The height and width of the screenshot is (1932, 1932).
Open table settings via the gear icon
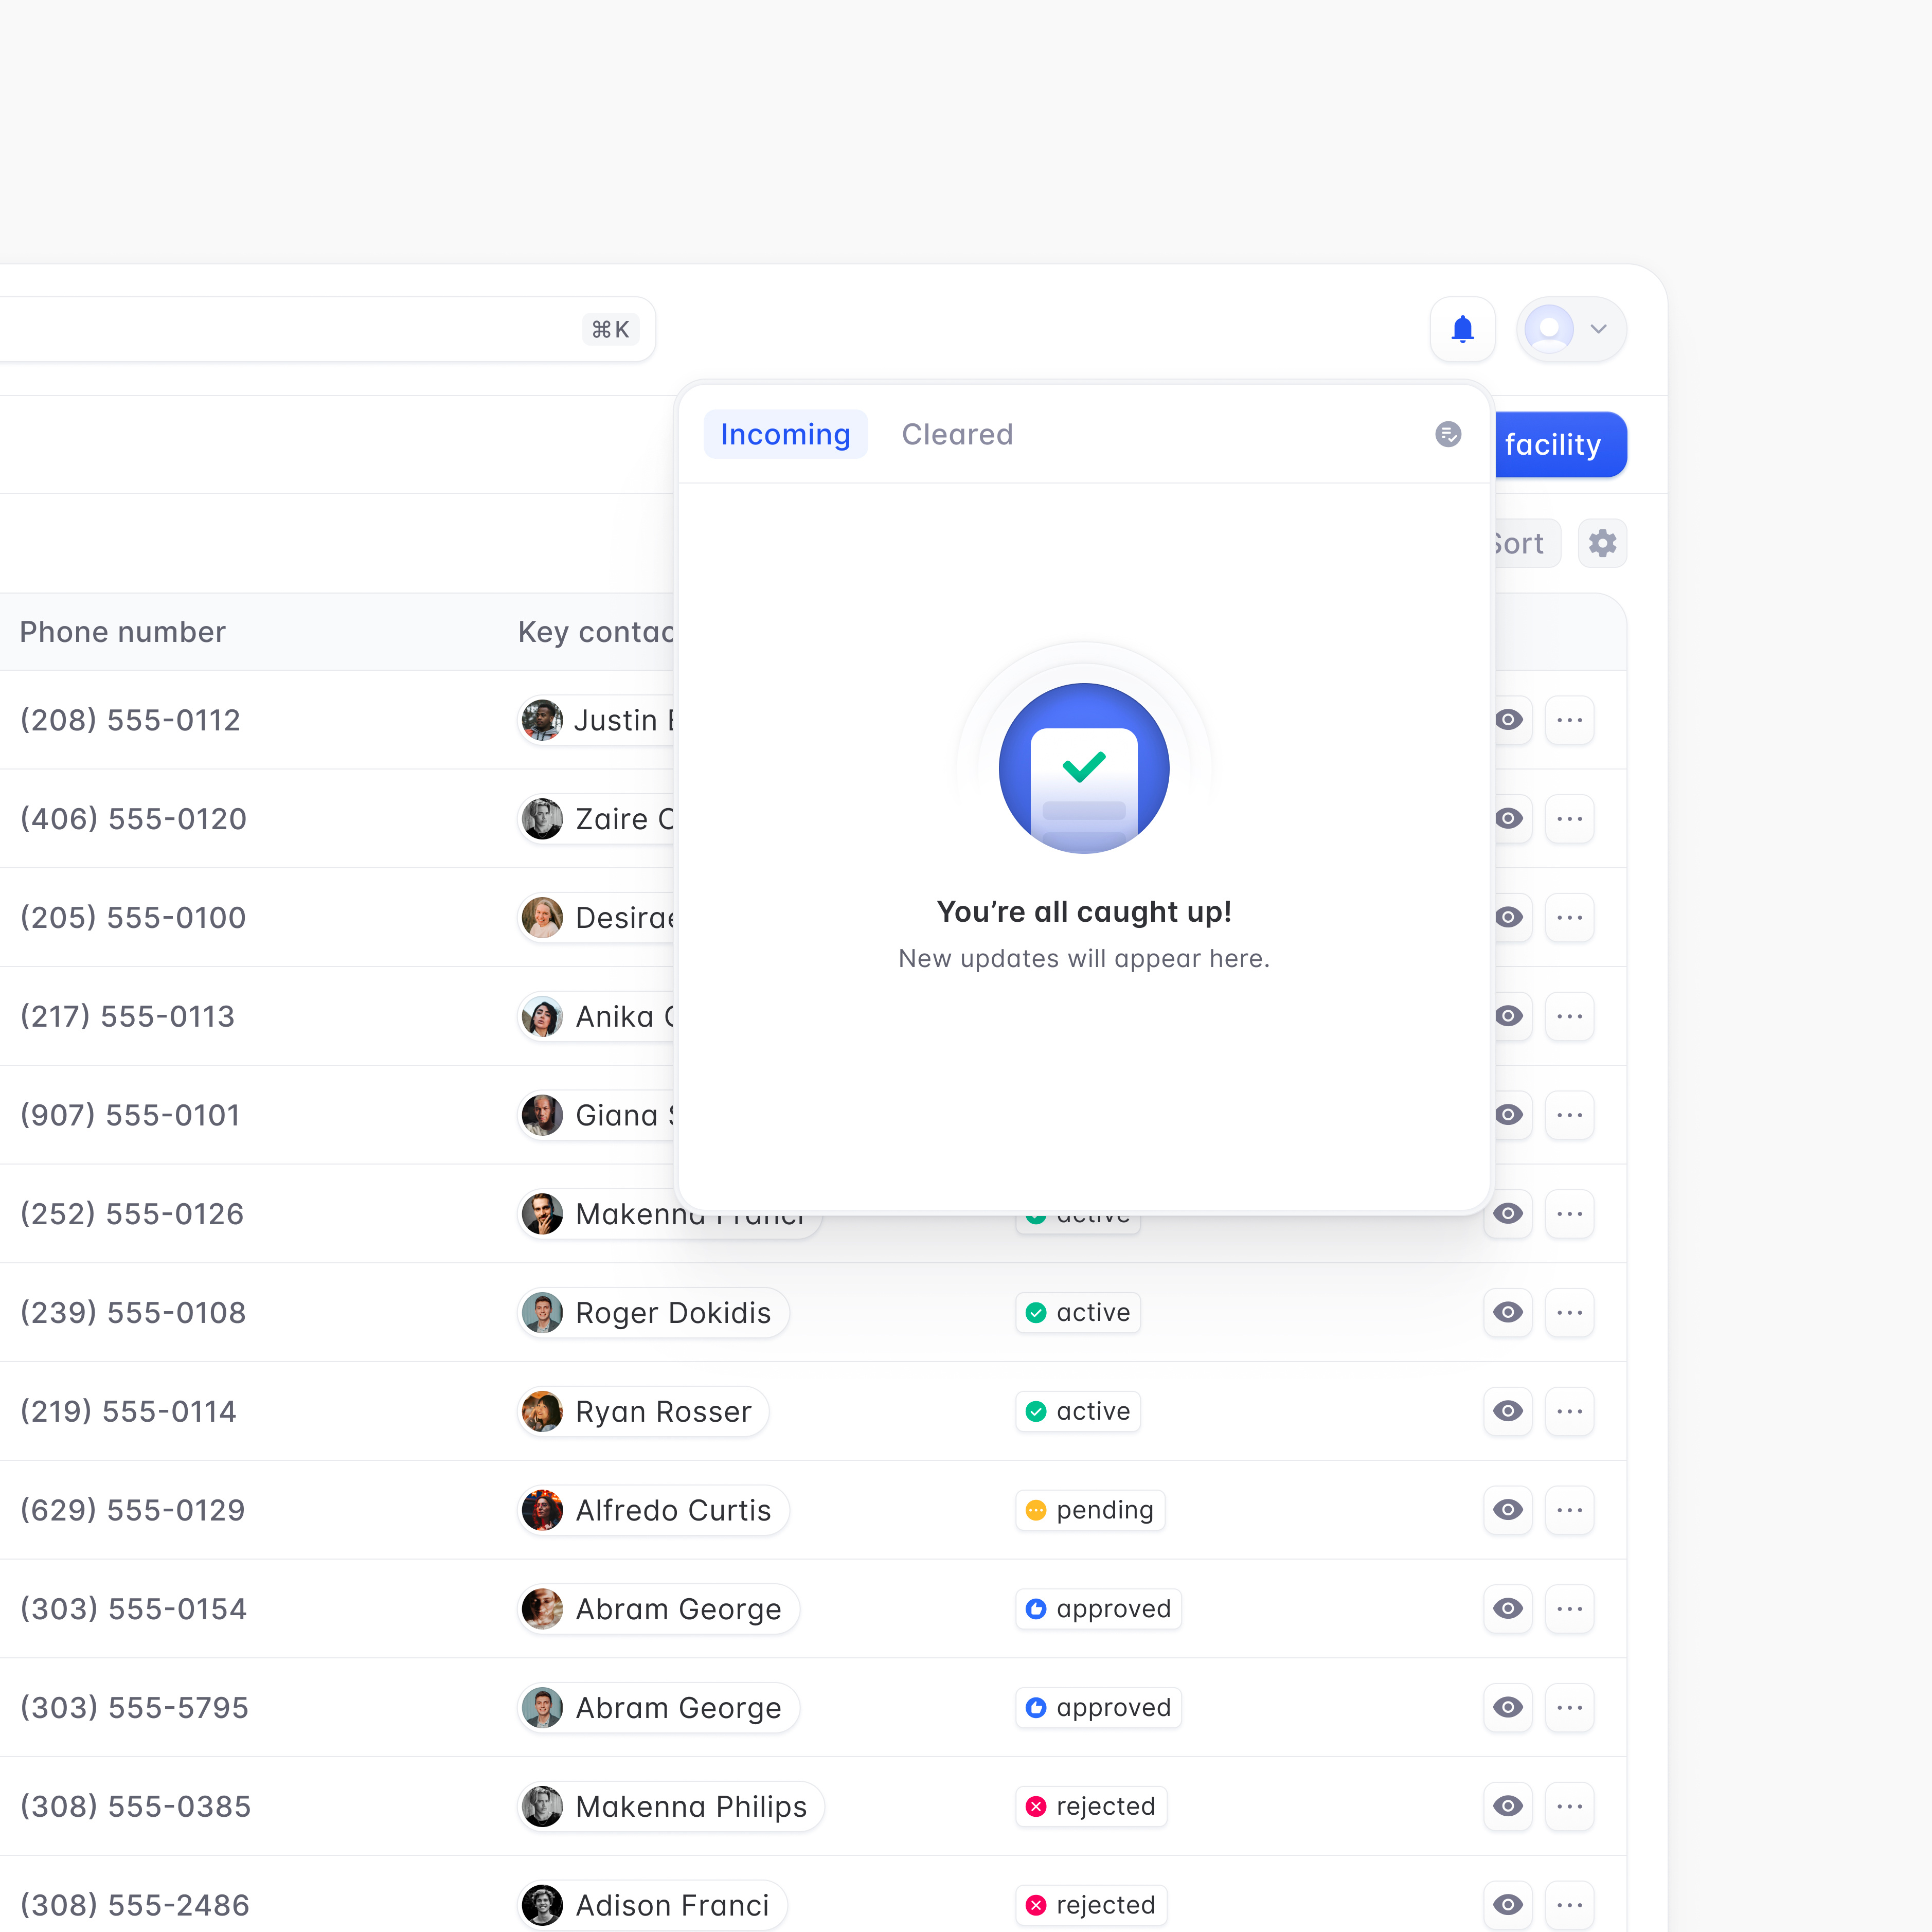(x=1602, y=543)
